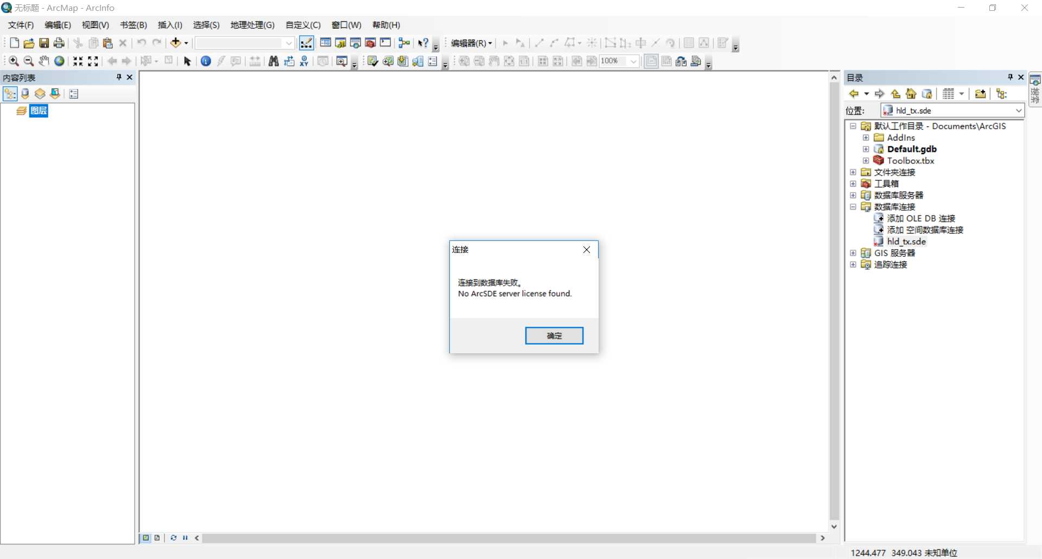Click the Open map document icon
This screenshot has width=1042, height=559.
click(29, 43)
